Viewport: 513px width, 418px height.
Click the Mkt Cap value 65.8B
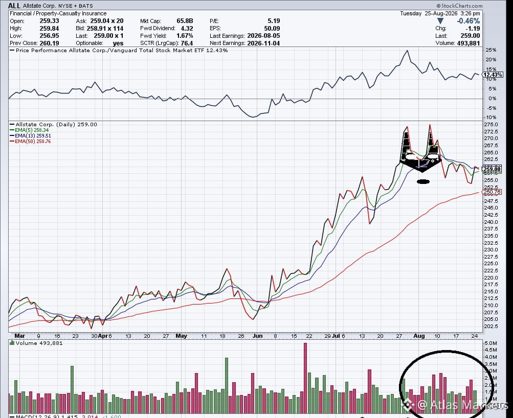185,21
